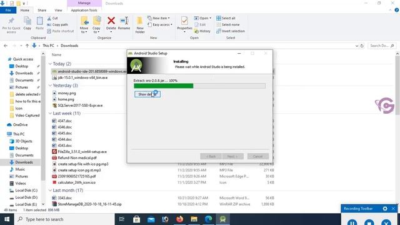
Task: Switch to the View ribbon tab
Action: (58, 10)
